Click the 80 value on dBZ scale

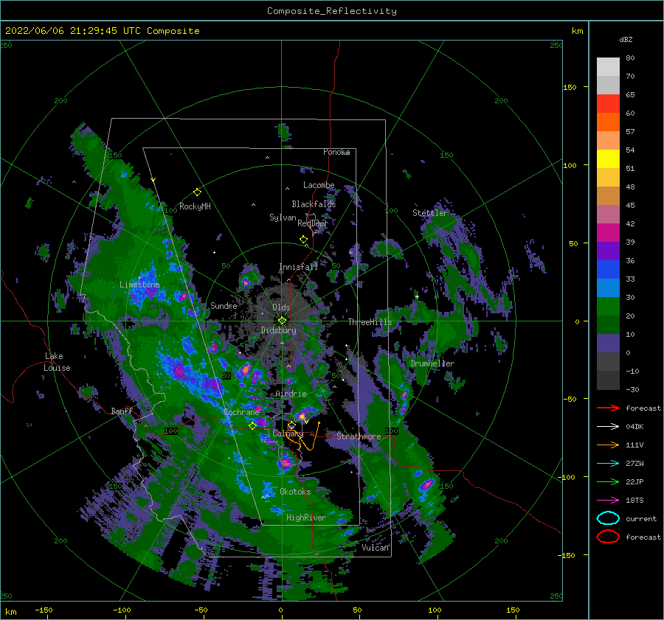pyautogui.click(x=630, y=58)
